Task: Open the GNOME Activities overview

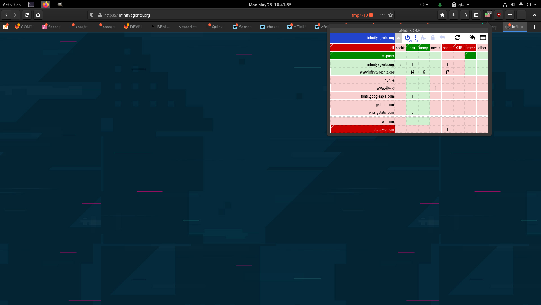Action: click(12, 5)
